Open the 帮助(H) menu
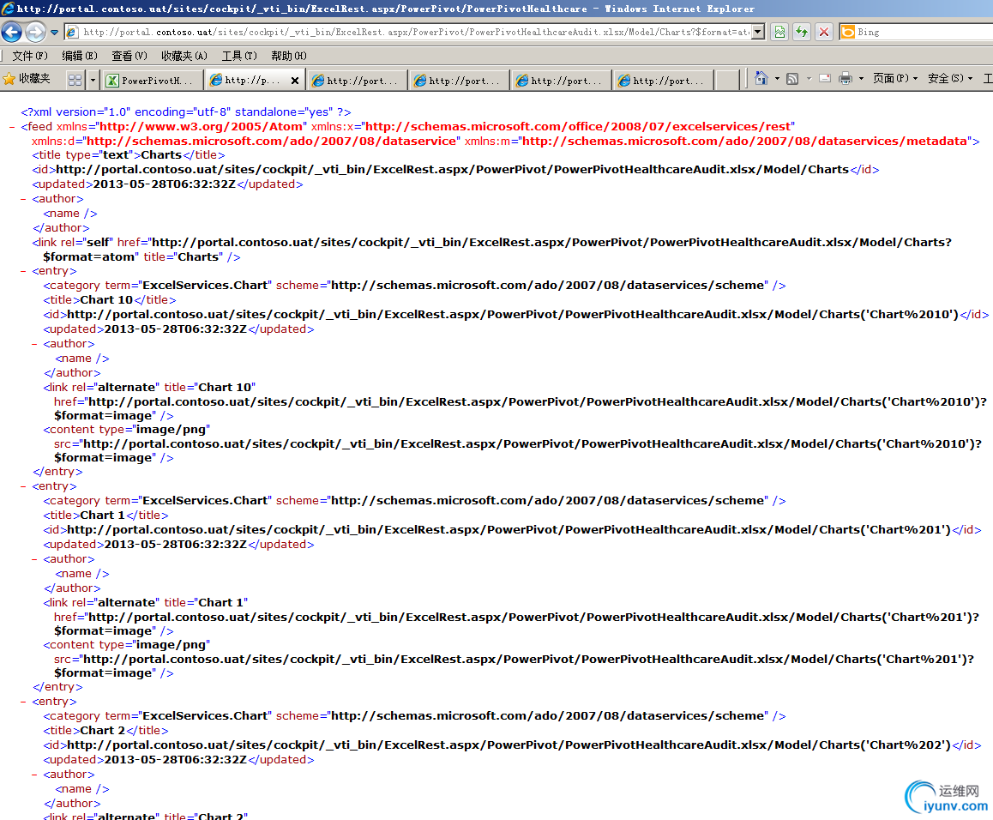The image size is (993, 820). point(289,56)
